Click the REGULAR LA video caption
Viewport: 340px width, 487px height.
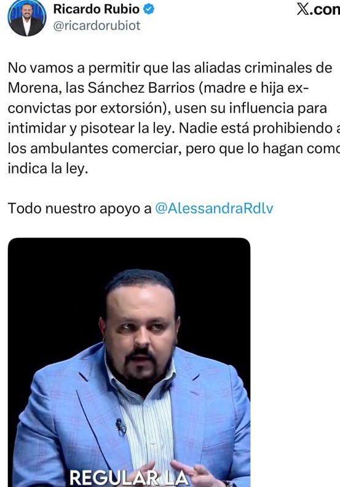tap(129, 477)
